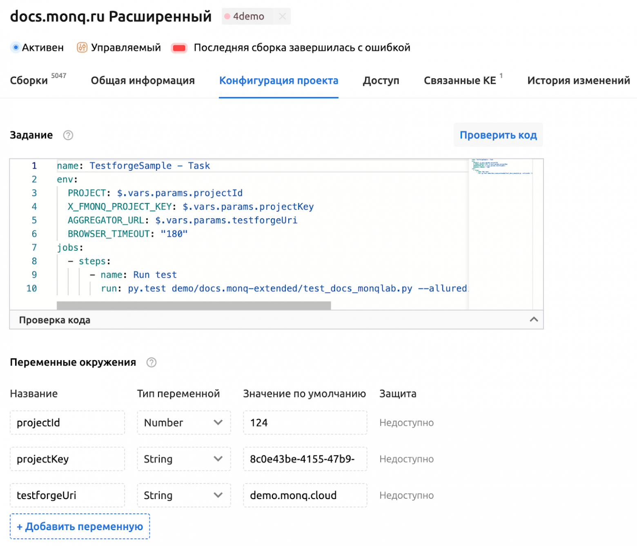Click the X_FMONQ_PROJECT_KEY code line
637x546 pixels.
coord(191,207)
